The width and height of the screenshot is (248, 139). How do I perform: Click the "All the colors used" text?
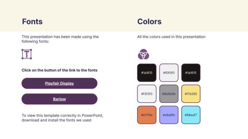tap(171, 37)
